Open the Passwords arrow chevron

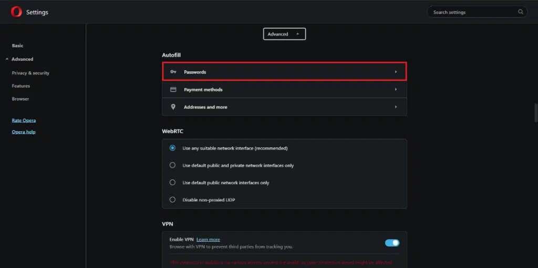tap(396, 72)
